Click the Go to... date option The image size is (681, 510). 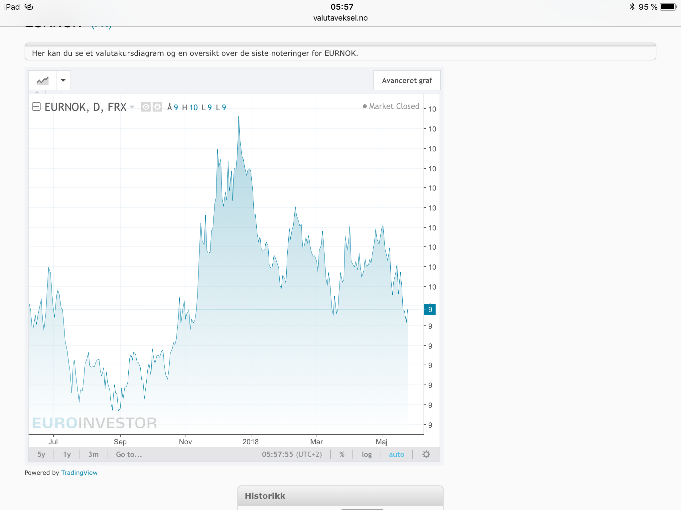tap(129, 454)
